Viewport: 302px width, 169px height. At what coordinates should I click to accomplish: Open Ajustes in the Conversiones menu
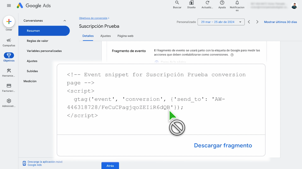click(32, 61)
